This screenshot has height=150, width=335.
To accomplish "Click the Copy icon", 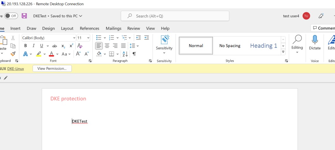I will click(13, 46).
